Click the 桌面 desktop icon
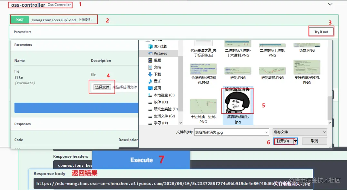This screenshot has width=347, height=190. coord(150,88)
